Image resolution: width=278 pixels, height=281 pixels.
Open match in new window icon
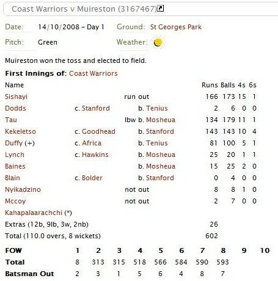click(x=160, y=9)
